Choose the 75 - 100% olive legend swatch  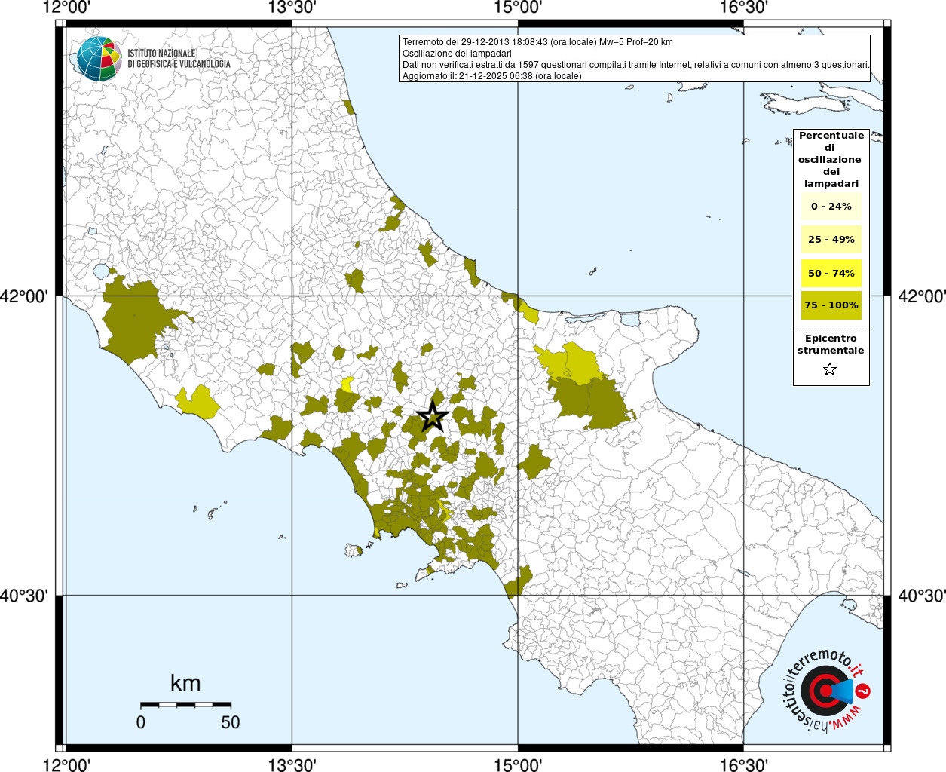click(831, 305)
